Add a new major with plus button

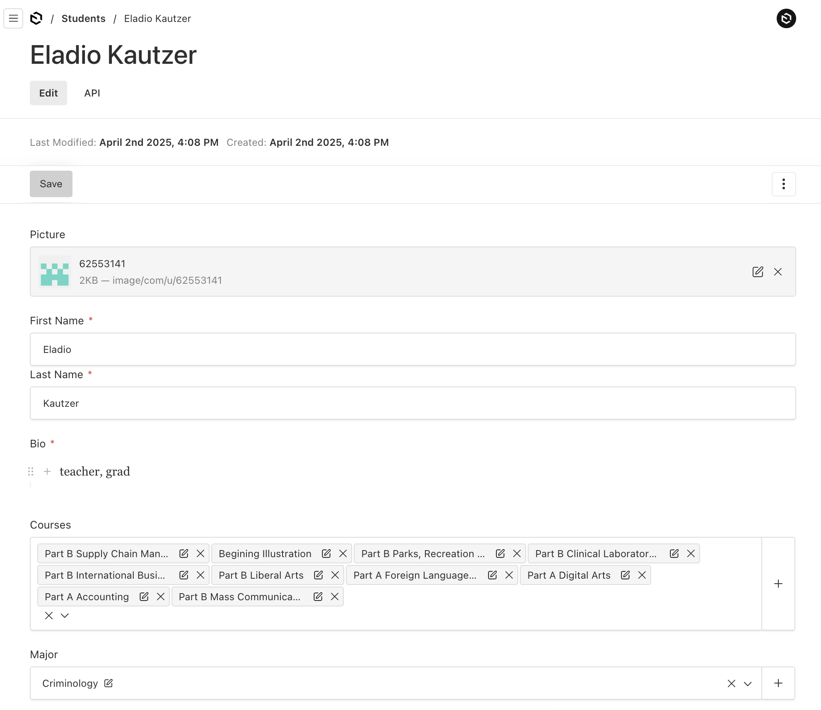point(778,683)
